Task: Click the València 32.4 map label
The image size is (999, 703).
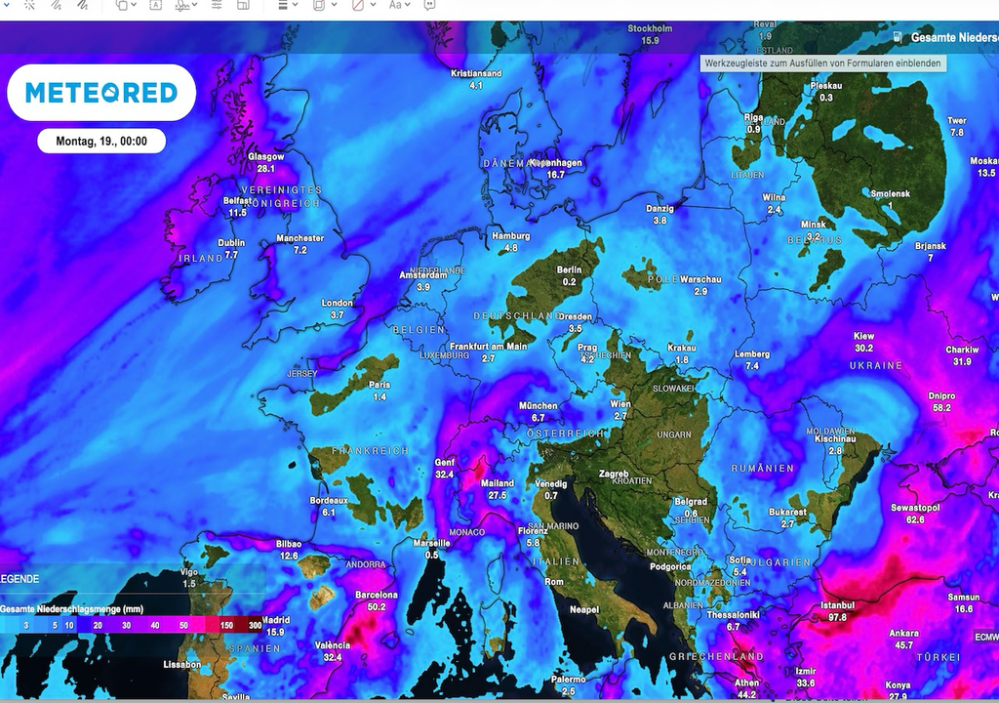Action: [x=333, y=651]
